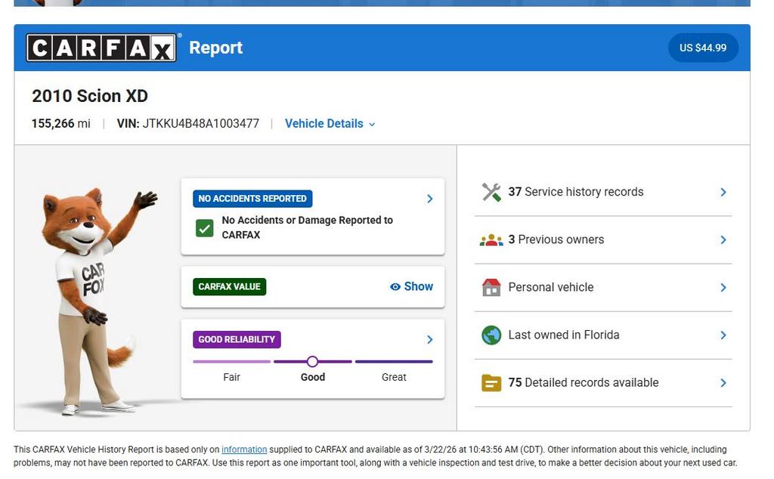Click the reliability slider Good marker

[312, 362]
